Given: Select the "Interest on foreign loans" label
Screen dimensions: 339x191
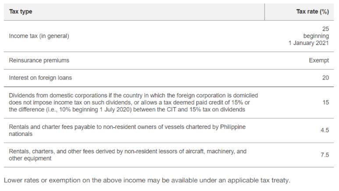Looking at the screenshot, I should 40,78.
